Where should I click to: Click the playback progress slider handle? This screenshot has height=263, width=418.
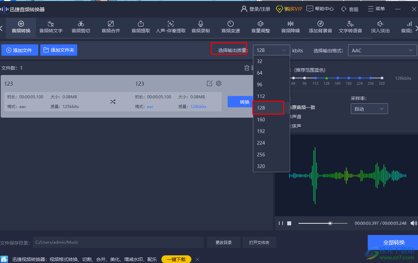pyautogui.click(x=330, y=223)
